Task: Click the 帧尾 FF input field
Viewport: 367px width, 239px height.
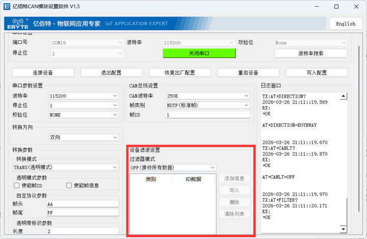Action: (x=83, y=213)
